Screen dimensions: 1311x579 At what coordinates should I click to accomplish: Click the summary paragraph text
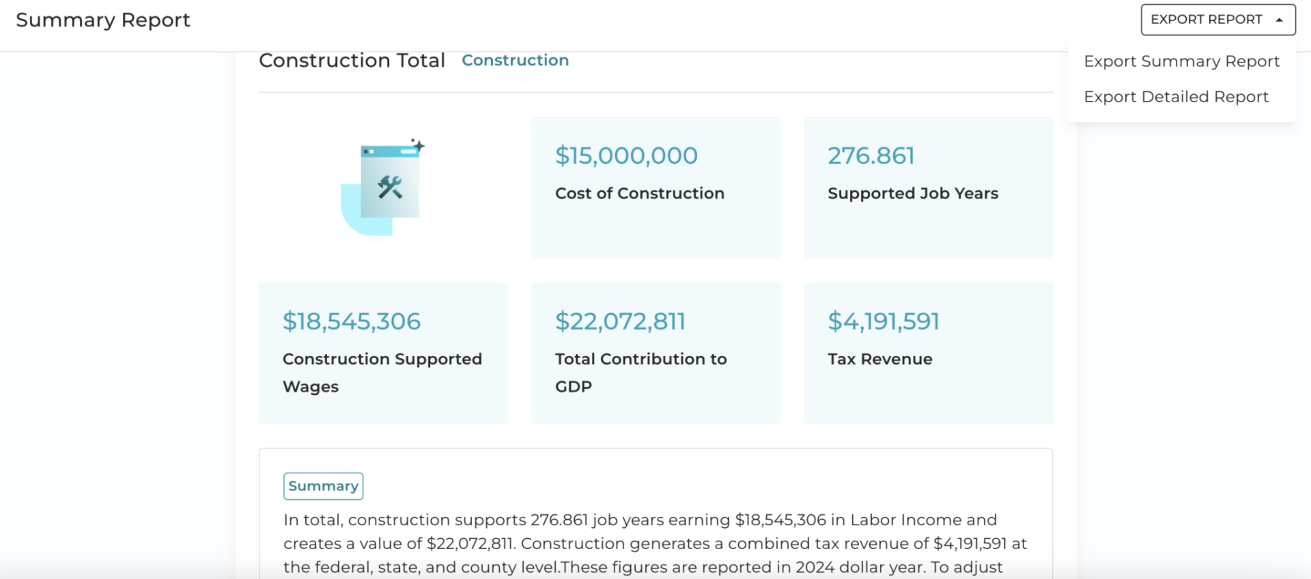point(655,544)
